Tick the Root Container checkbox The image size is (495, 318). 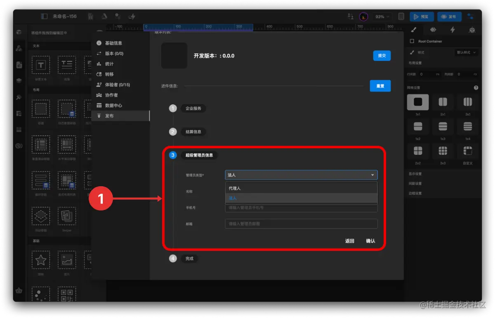[412, 41]
